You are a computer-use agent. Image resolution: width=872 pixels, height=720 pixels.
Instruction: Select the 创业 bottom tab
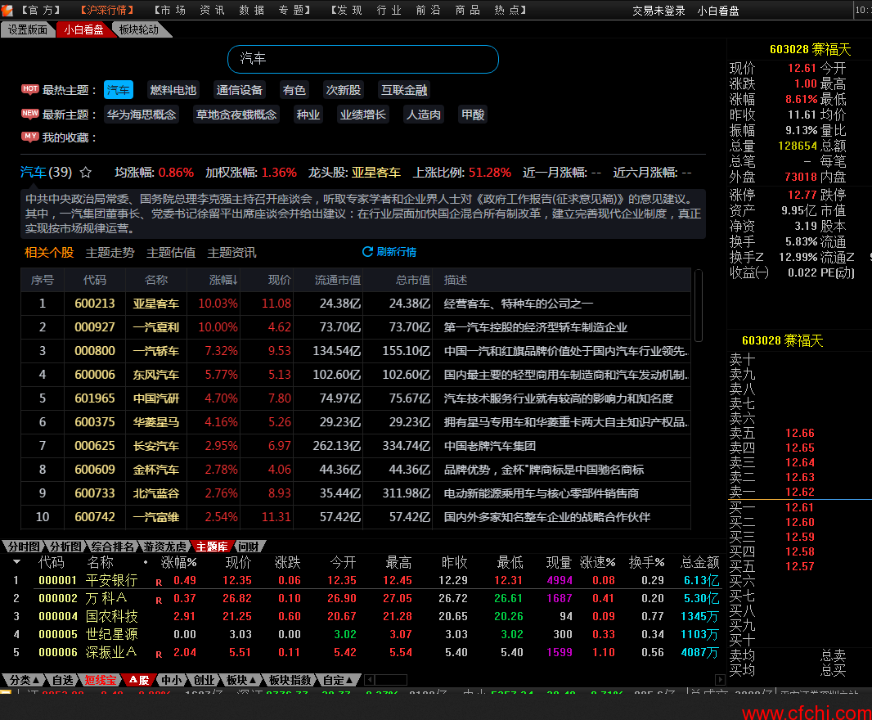[x=204, y=680]
